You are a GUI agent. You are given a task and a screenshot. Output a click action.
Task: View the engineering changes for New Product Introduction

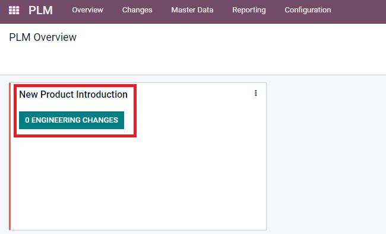click(x=71, y=120)
